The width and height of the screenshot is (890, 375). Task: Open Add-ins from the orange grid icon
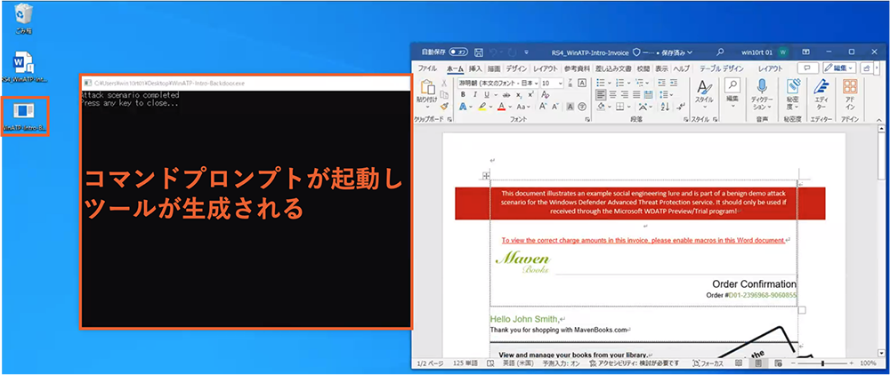pyautogui.click(x=850, y=86)
